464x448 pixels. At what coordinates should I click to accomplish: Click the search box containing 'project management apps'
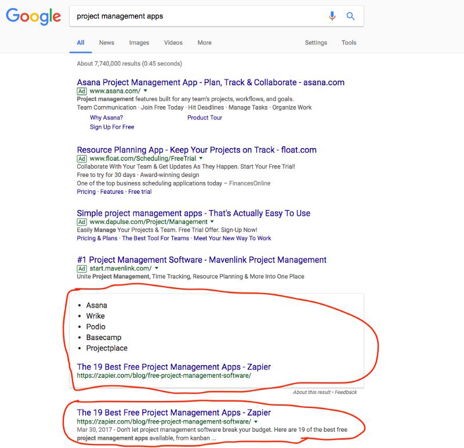click(216, 16)
